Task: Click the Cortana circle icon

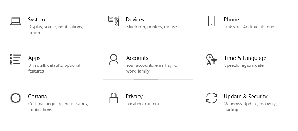Action: (x=16, y=98)
